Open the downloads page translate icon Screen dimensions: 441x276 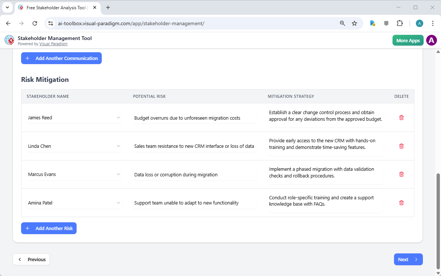tap(372, 23)
